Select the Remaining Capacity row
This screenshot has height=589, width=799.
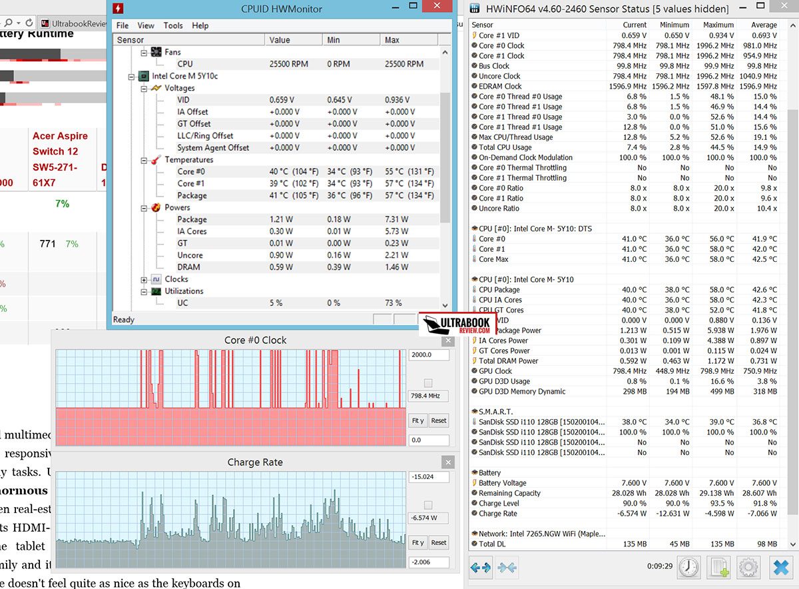coord(625,493)
